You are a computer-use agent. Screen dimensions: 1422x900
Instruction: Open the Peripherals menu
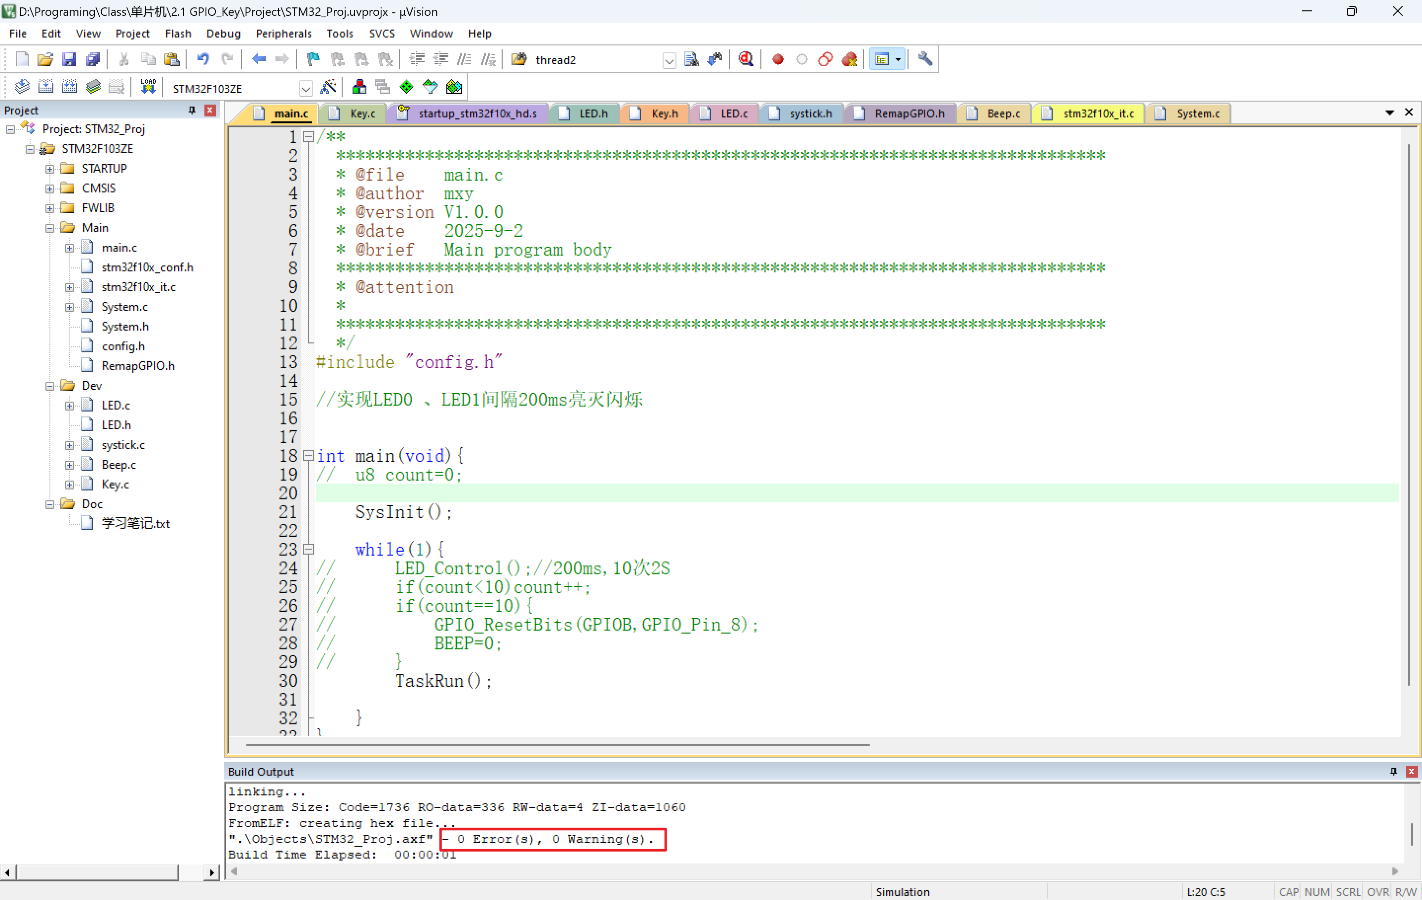[x=283, y=34]
